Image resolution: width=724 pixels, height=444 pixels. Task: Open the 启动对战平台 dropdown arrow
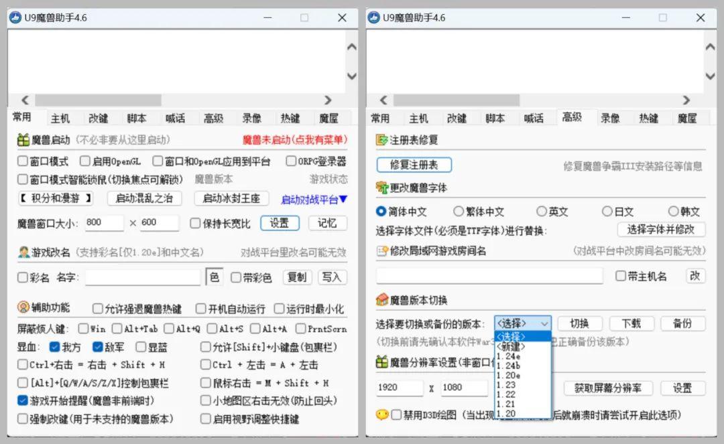point(343,199)
